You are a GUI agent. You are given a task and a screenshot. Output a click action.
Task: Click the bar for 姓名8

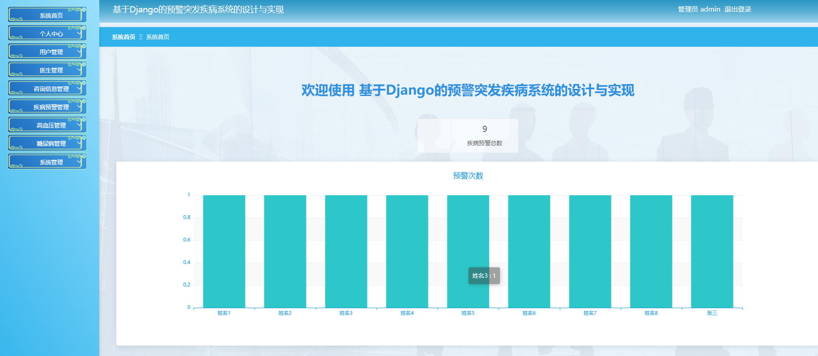click(651, 251)
